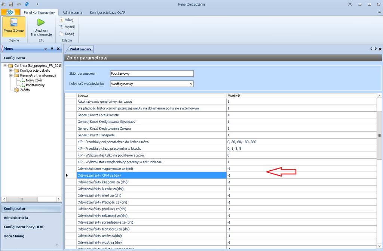
Task: Select row Odświeżaj fakty reklamacji za(dni)
Action: tap(221, 216)
